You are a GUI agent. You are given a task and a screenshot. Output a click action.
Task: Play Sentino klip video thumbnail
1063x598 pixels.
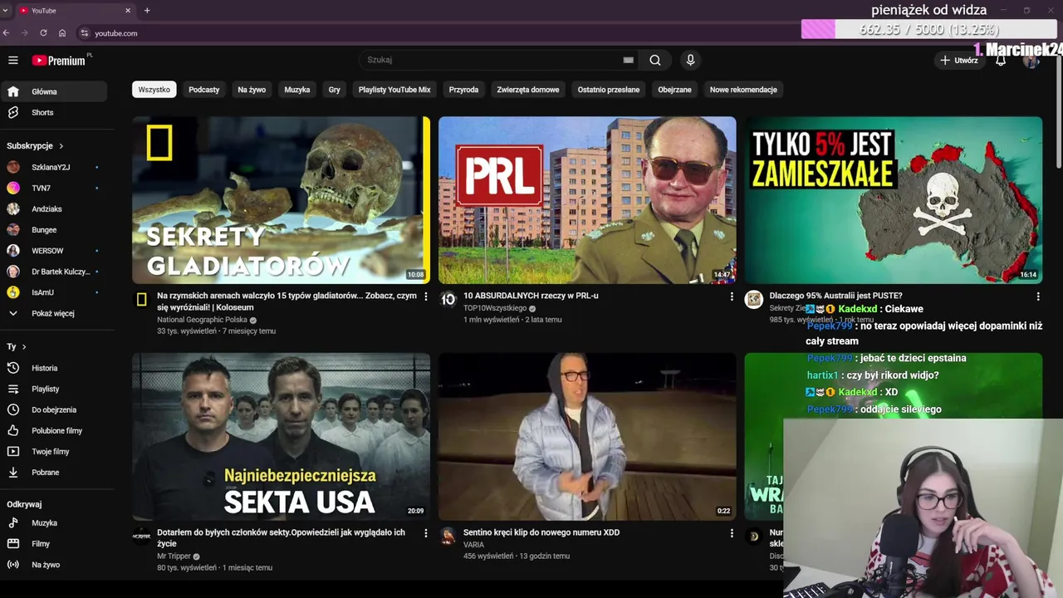pyautogui.click(x=587, y=437)
